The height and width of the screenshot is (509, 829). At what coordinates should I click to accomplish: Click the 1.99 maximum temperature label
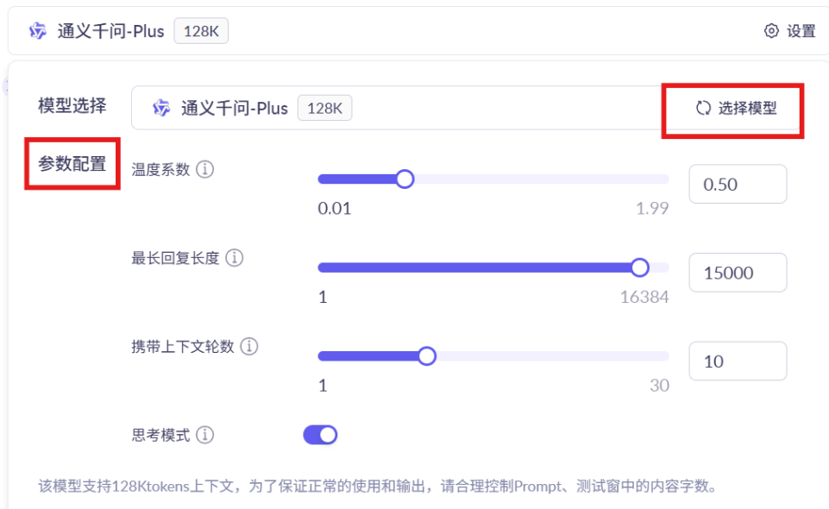coord(652,208)
